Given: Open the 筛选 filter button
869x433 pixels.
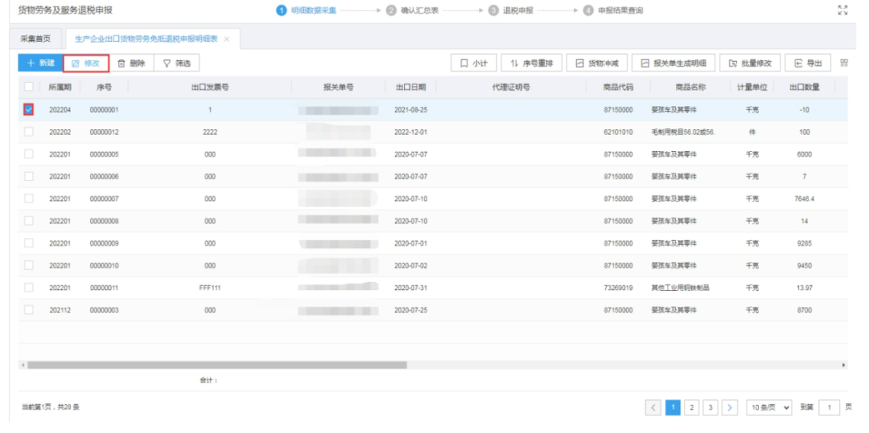Looking at the screenshot, I should click(x=177, y=63).
